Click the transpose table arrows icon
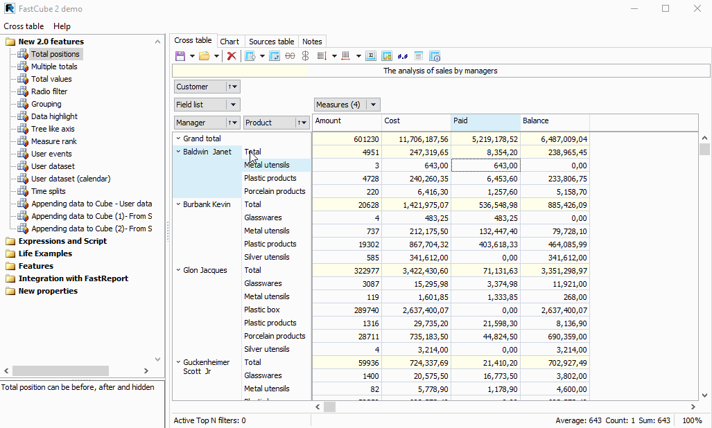This screenshot has width=712, height=428. click(275, 56)
